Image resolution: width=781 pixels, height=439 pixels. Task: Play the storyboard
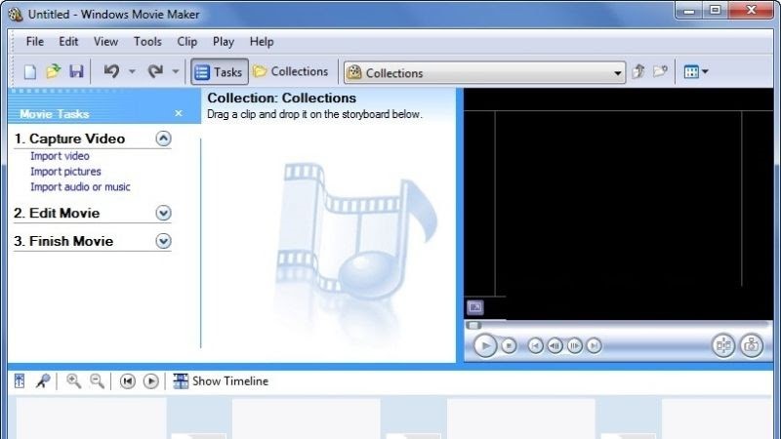click(151, 381)
